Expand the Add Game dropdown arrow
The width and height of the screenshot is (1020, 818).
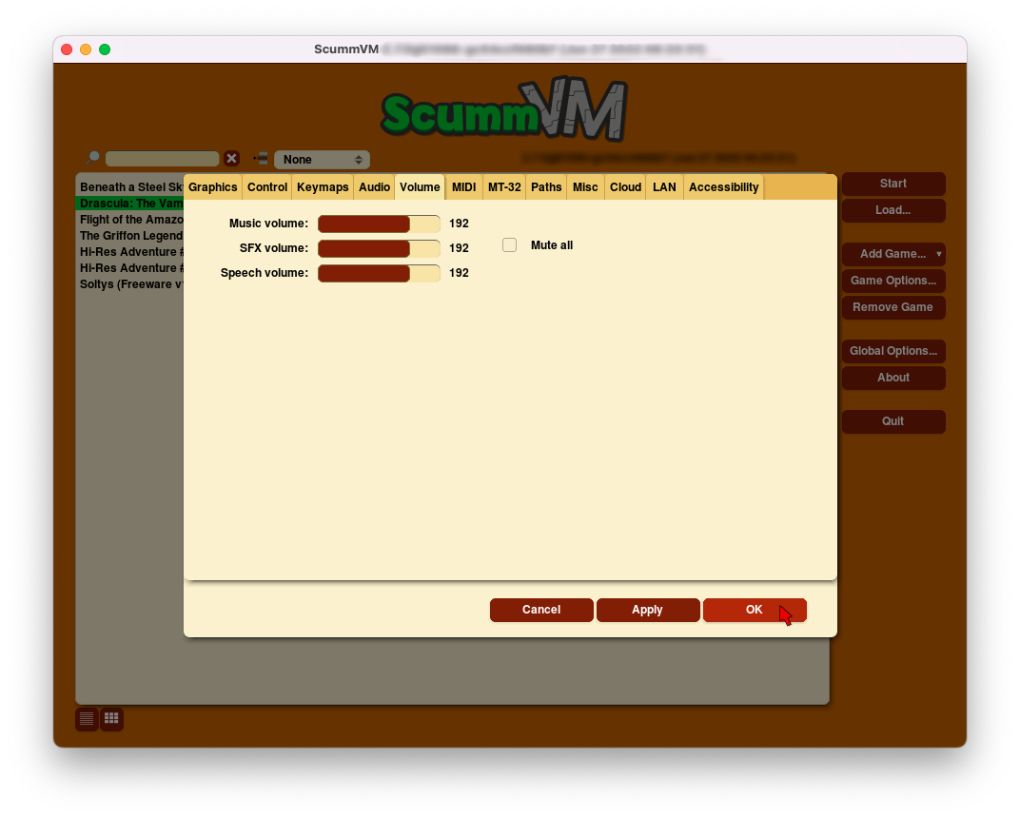click(938, 254)
